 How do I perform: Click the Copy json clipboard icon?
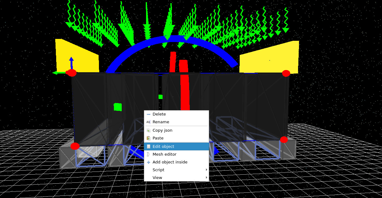click(x=149, y=130)
